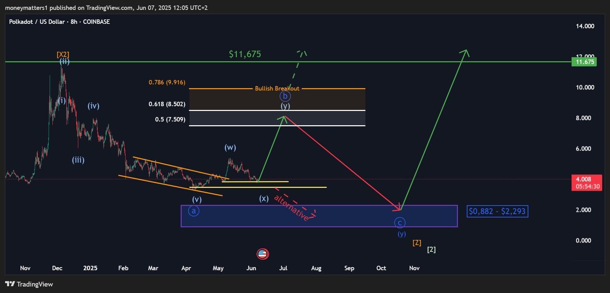
Task: Select the orange '[Z]' wave label
Action: [417, 243]
